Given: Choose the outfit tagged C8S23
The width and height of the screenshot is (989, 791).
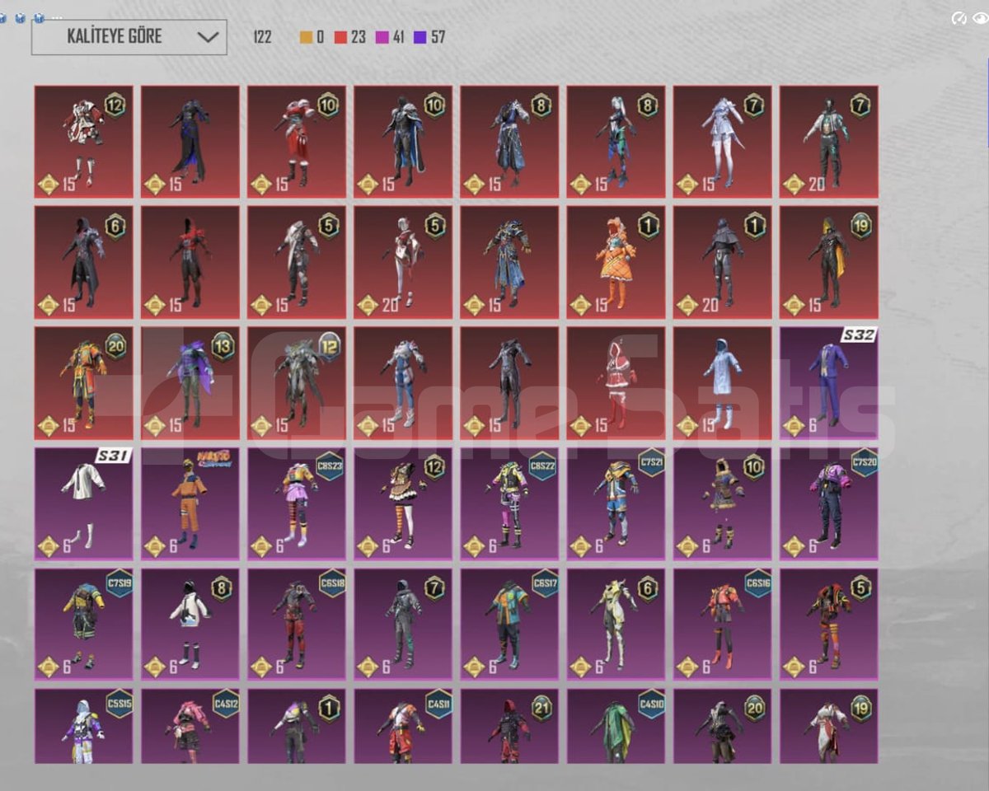Looking at the screenshot, I should [297, 503].
